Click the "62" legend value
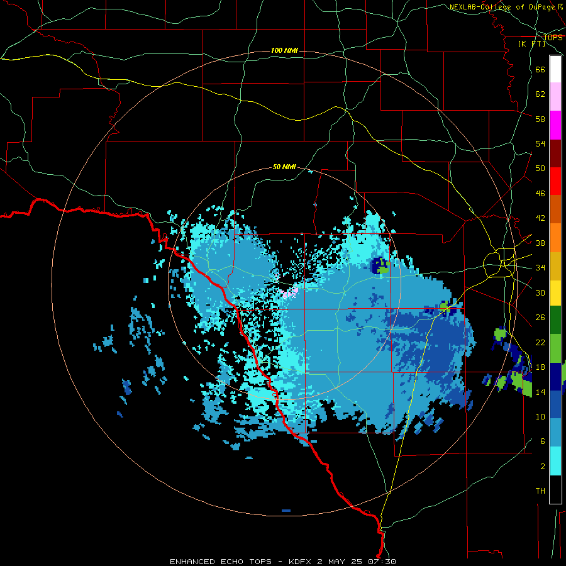566x566 pixels. (x=540, y=94)
